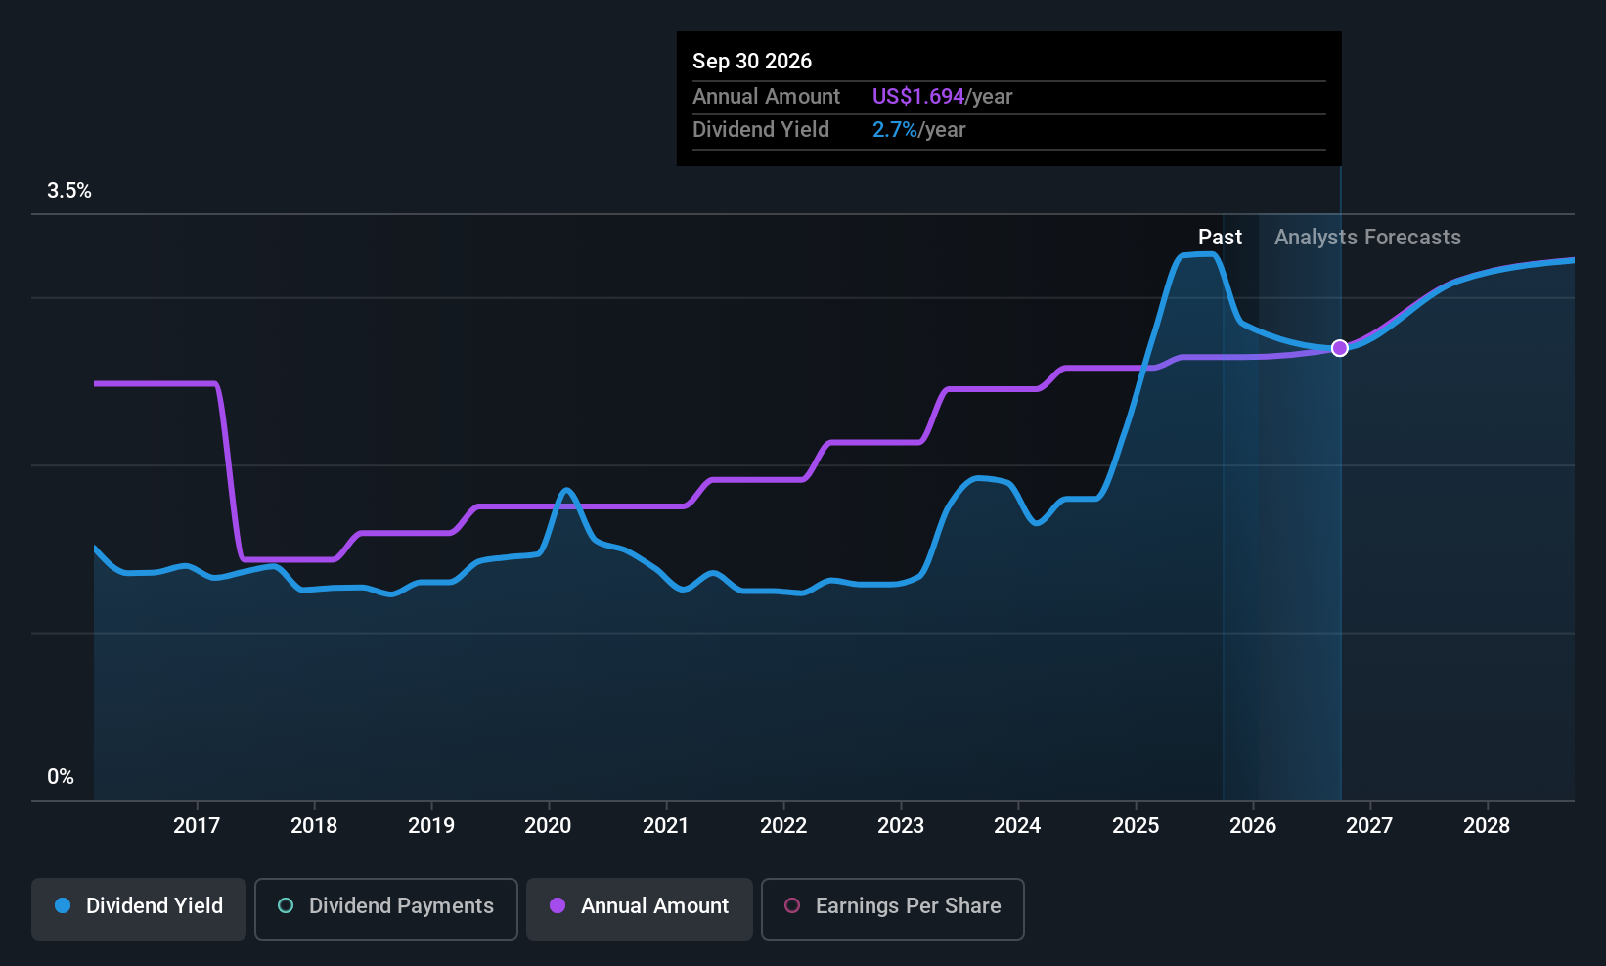Click the 2026 year label on axis
Screen dimensions: 1606x966
[x=1253, y=826]
